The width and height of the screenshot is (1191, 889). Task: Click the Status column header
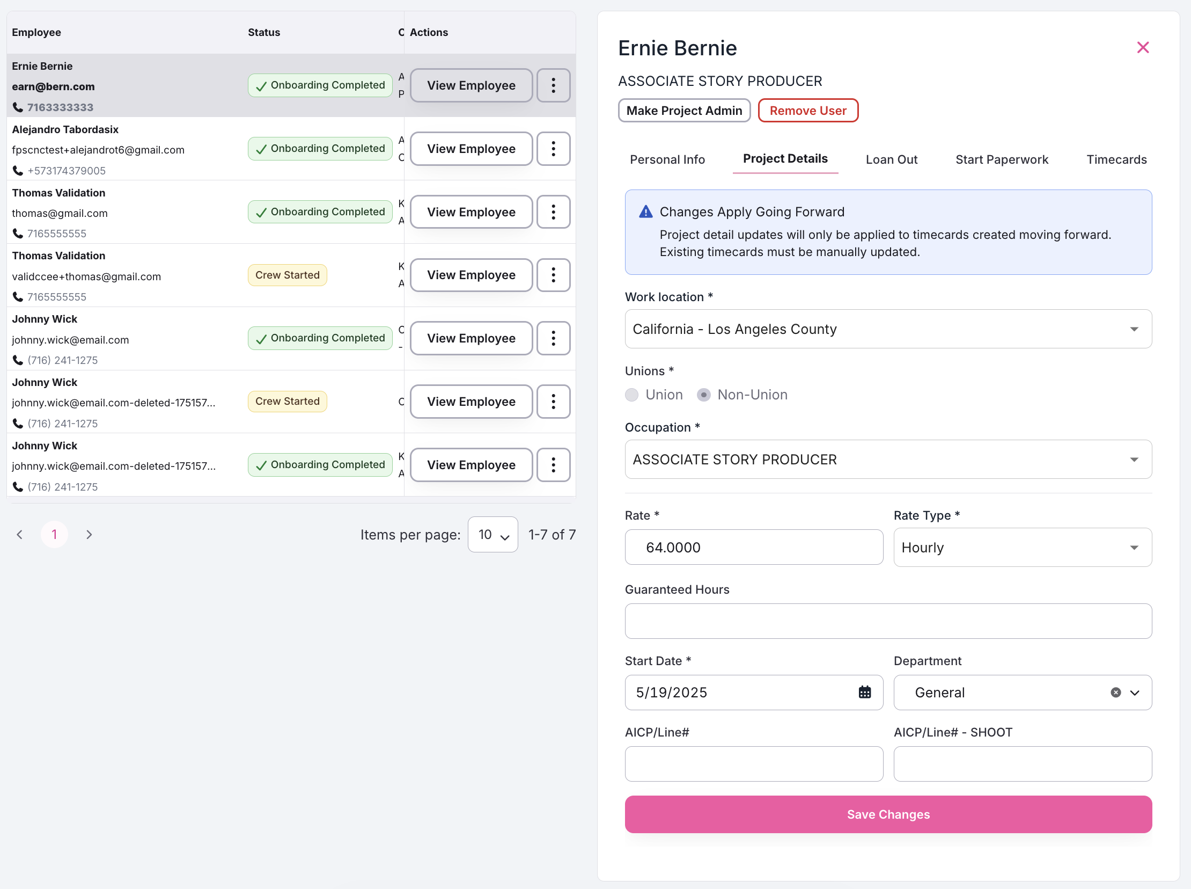[263, 32]
